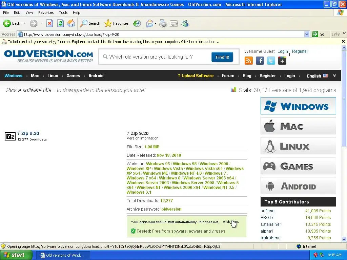This screenshot has height=260, width=347.
Task: Open the View menu
Action: pyautogui.click(x=29, y=13)
